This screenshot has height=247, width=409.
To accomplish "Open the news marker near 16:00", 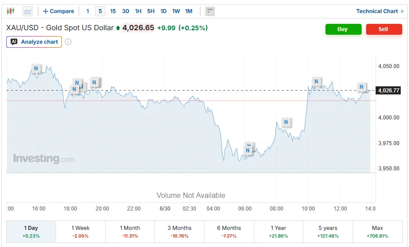I will 36,69.
